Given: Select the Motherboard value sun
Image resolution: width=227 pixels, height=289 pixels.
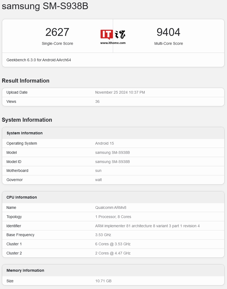Looking at the screenshot, I should [98, 171].
